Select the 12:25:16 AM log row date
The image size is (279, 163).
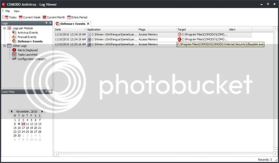click(70, 44)
